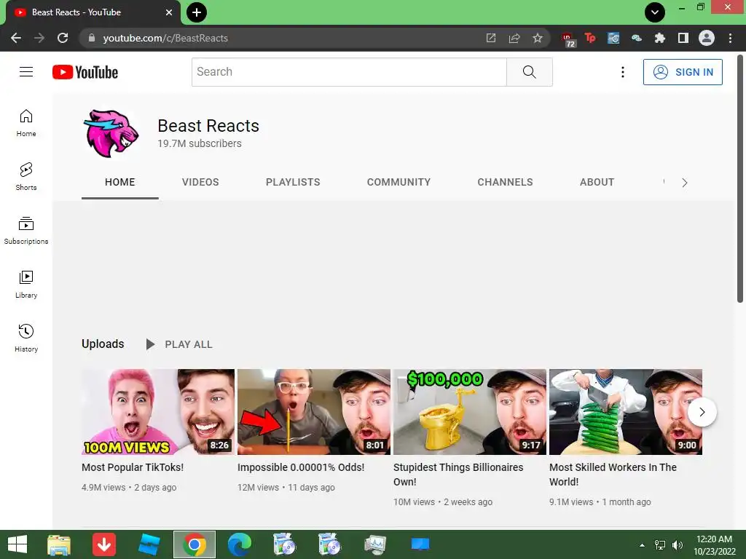The image size is (746, 559).
Task: Show hidden system tray icons
Action: click(642, 545)
